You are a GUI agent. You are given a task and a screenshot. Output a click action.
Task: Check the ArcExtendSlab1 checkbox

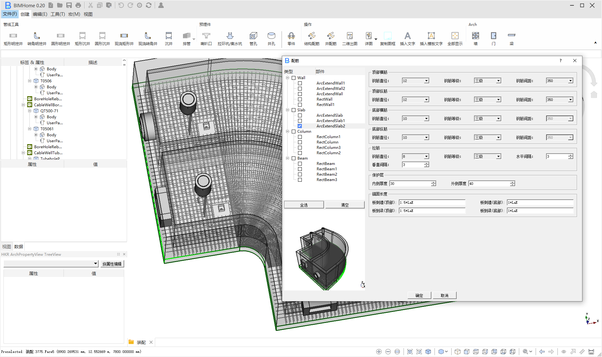tap(300, 121)
